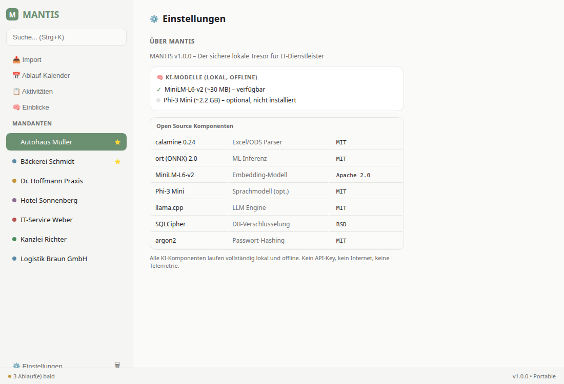Open the Import page

(x=27, y=60)
